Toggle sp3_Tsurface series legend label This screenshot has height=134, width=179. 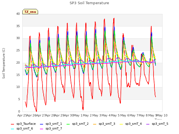[x=26, y=124]
